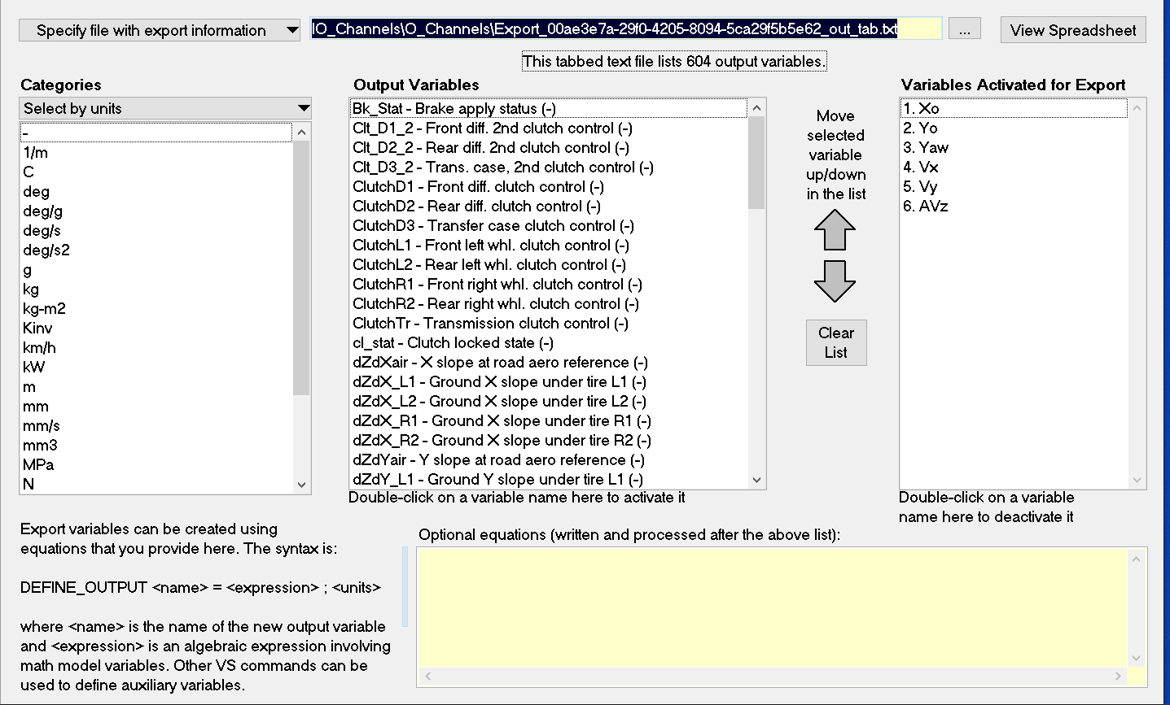Select the 'deg/s' units category
This screenshot has width=1170, height=705.
click(x=156, y=230)
